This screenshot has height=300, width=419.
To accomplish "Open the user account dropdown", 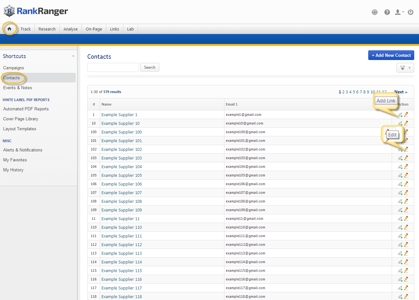I will coord(399,12).
